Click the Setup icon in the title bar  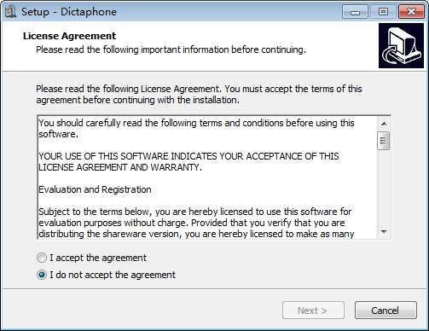pyautogui.click(x=10, y=12)
